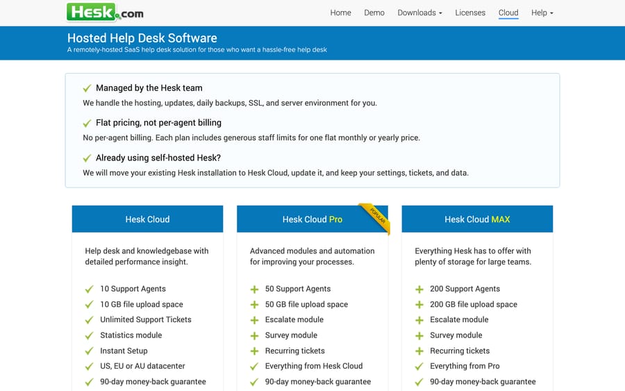
Task: Click plus icon by Escalate module in Pro plan
Action: pos(254,320)
